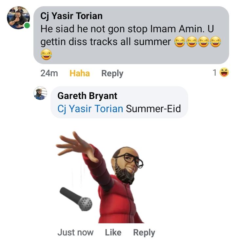The image size is (236, 243).
Task: Open the blue Cj Yasir Torian mention link
Action: point(90,109)
